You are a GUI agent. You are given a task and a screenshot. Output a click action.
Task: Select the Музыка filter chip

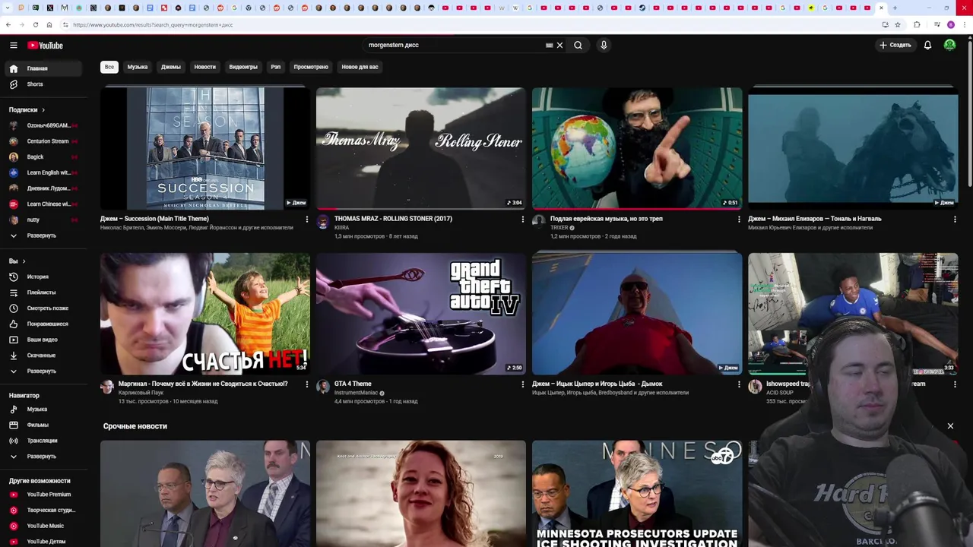click(x=138, y=67)
